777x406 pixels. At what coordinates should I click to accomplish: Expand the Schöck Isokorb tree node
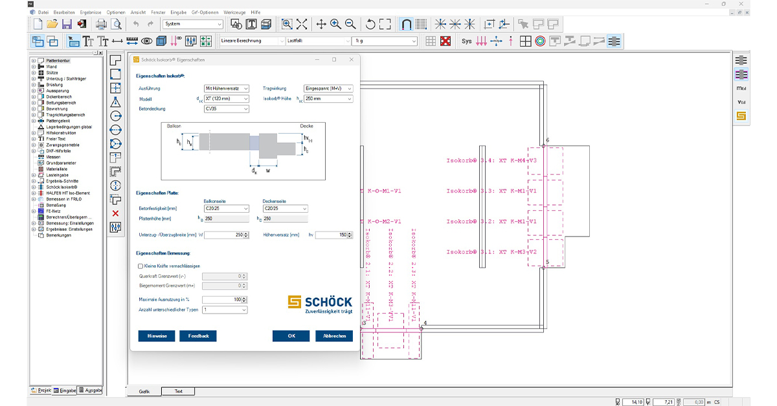coord(33,187)
